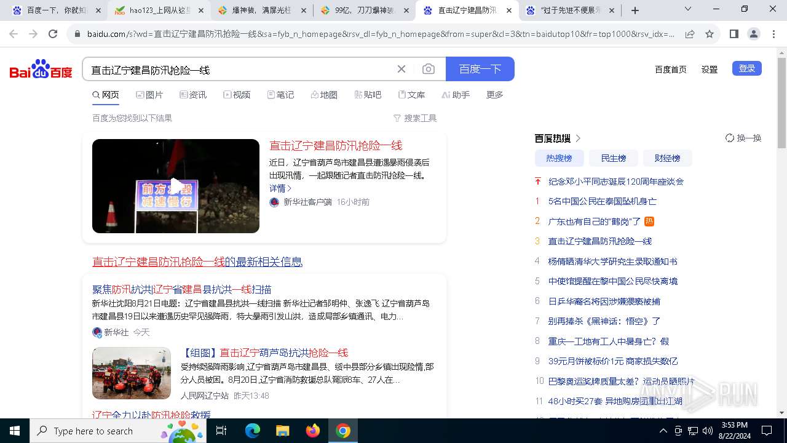787x443 pixels.
Task: Open the 笔记 tab
Action: (280, 95)
